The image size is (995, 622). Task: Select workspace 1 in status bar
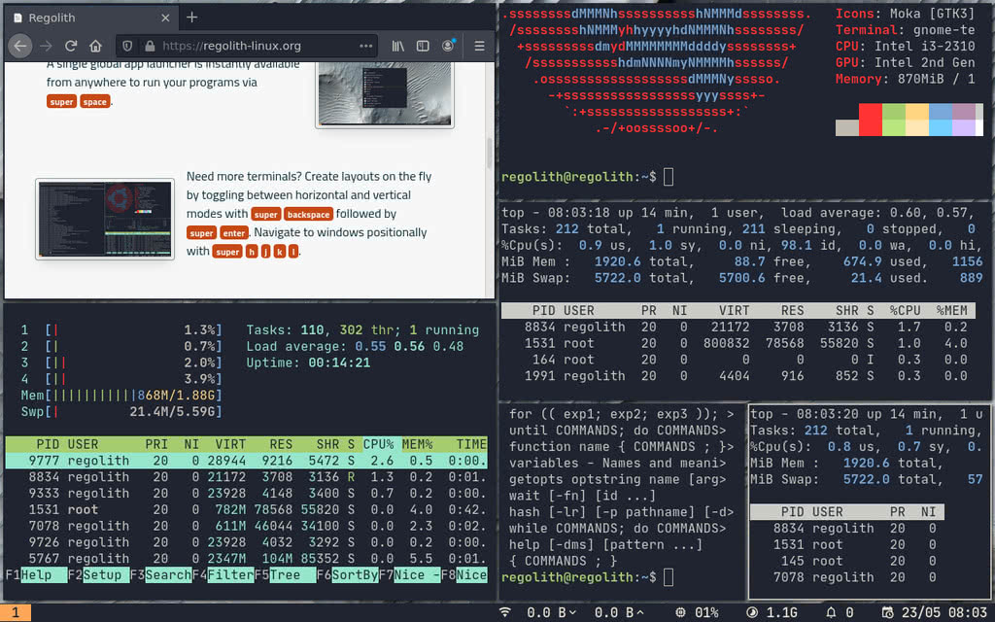16,612
